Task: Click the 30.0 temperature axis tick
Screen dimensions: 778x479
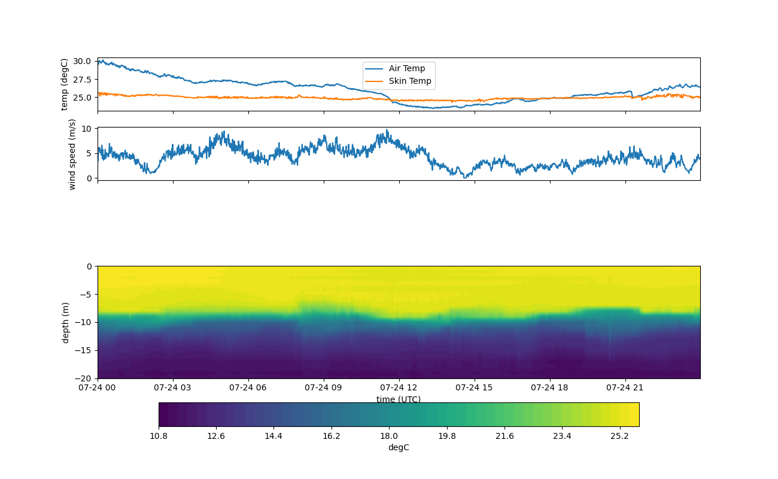Action: click(83, 62)
